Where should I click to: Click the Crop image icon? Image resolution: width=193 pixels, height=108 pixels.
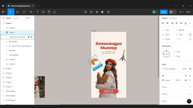click(x=108, y=12)
